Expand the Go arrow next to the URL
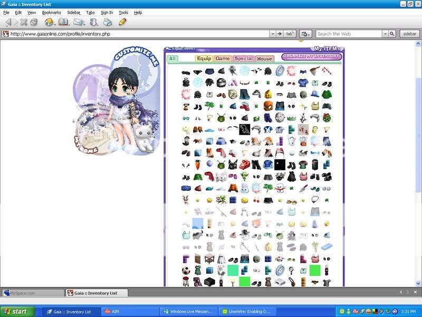Viewport: 422px width, 317px height. (x=279, y=33)
